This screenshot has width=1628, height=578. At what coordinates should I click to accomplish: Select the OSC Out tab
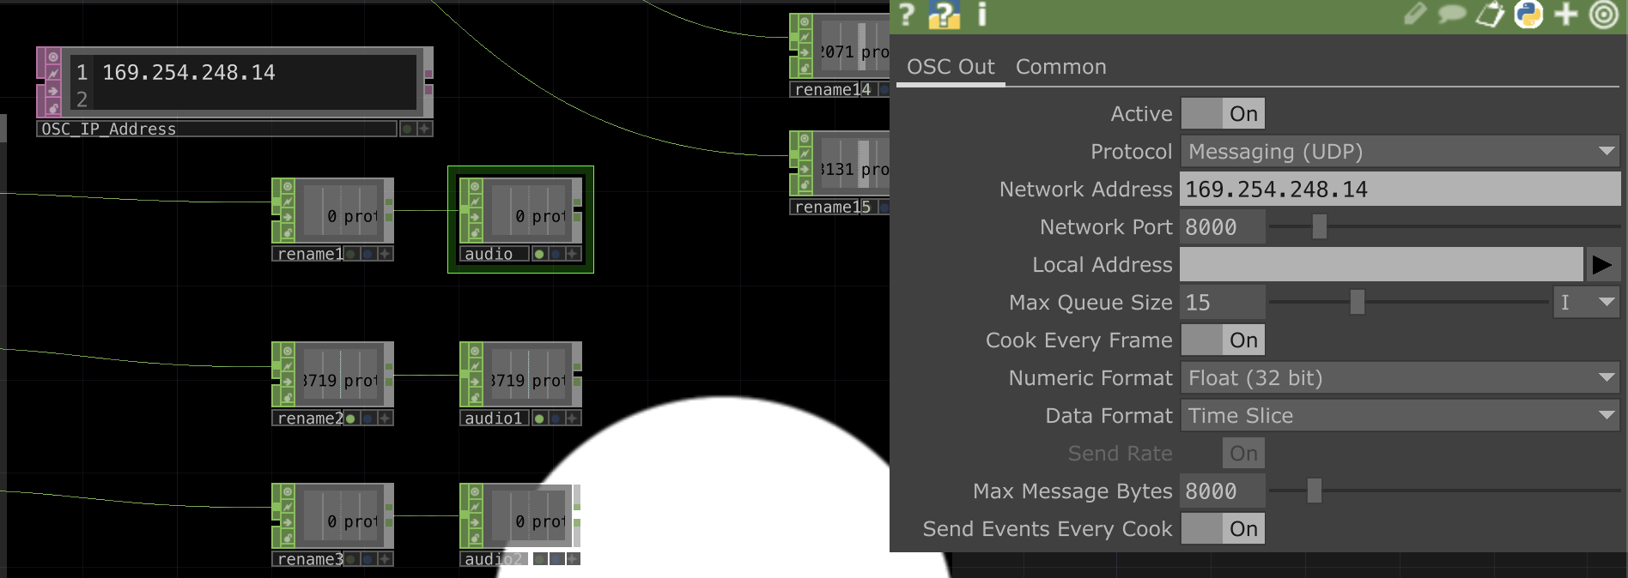pos(951,67)
